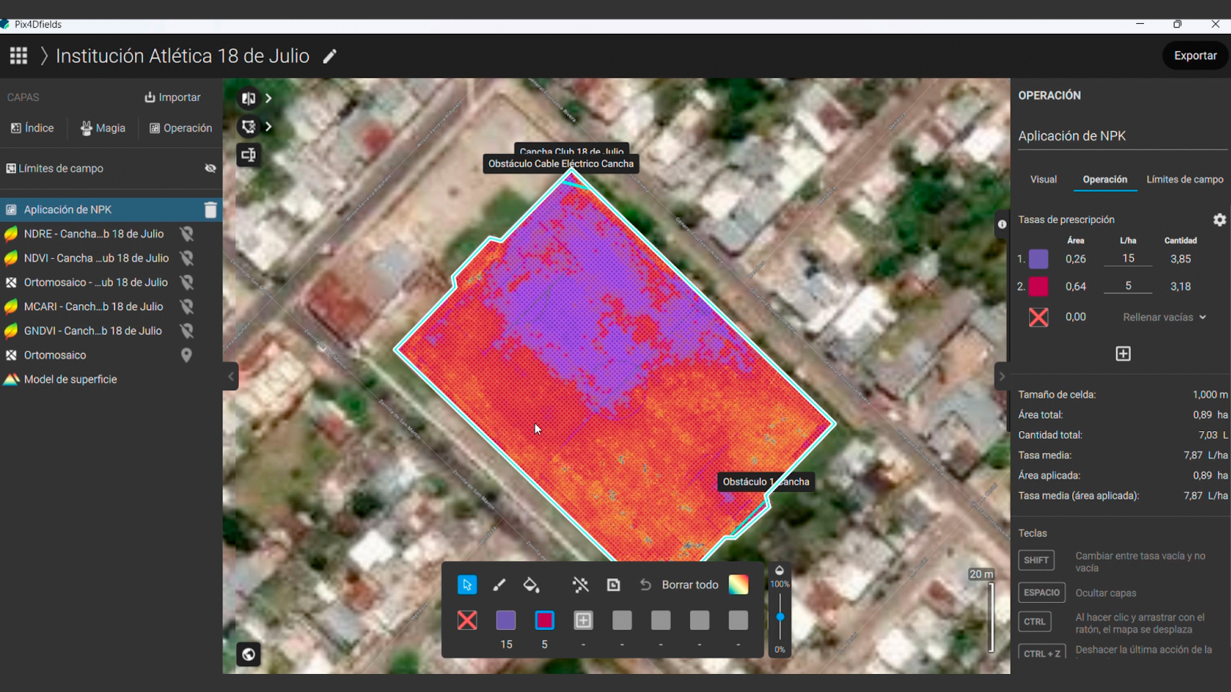Edit project name with pencil icon
This screenshot has width=1231, height=692.
[x=330, y=56]
